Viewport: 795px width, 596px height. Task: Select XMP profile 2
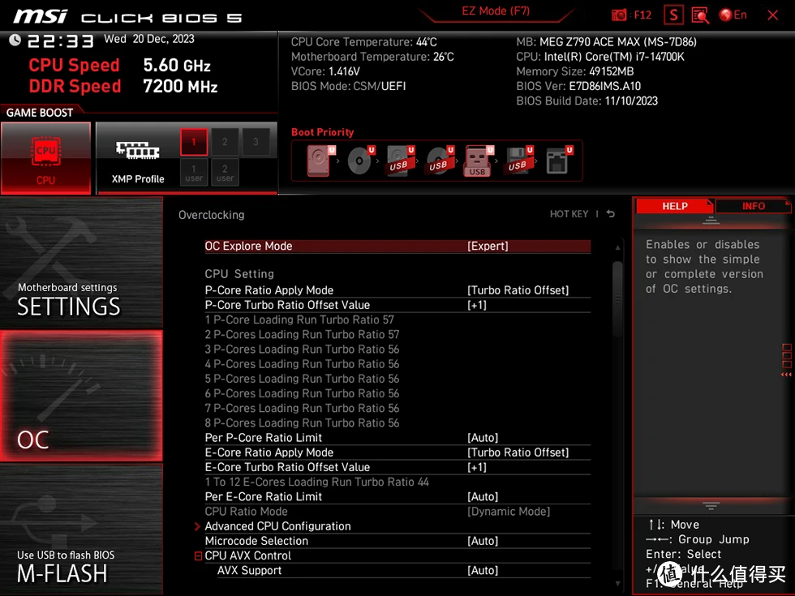(225, 142)
